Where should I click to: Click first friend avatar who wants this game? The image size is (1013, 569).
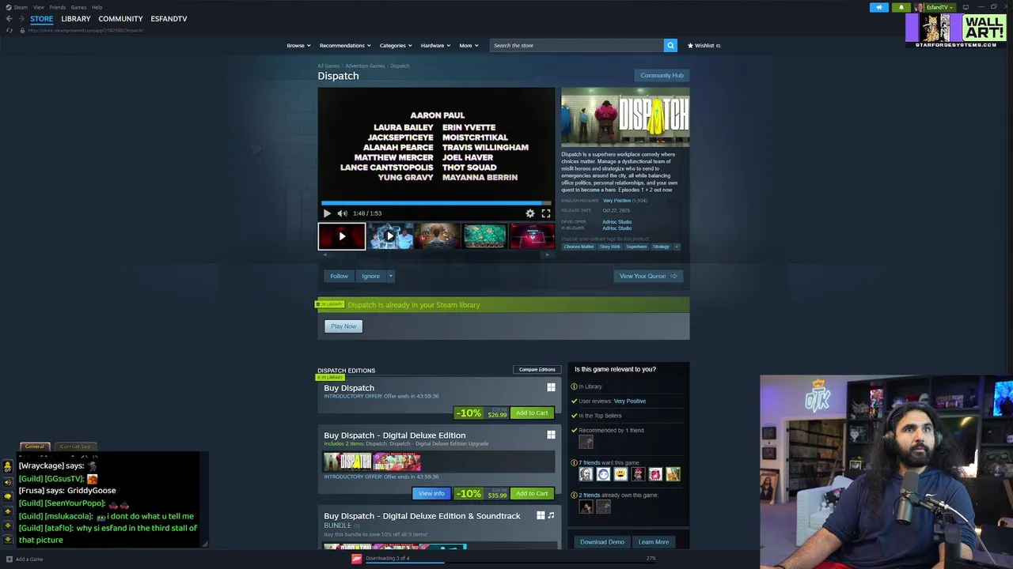[x=586, y=474]
